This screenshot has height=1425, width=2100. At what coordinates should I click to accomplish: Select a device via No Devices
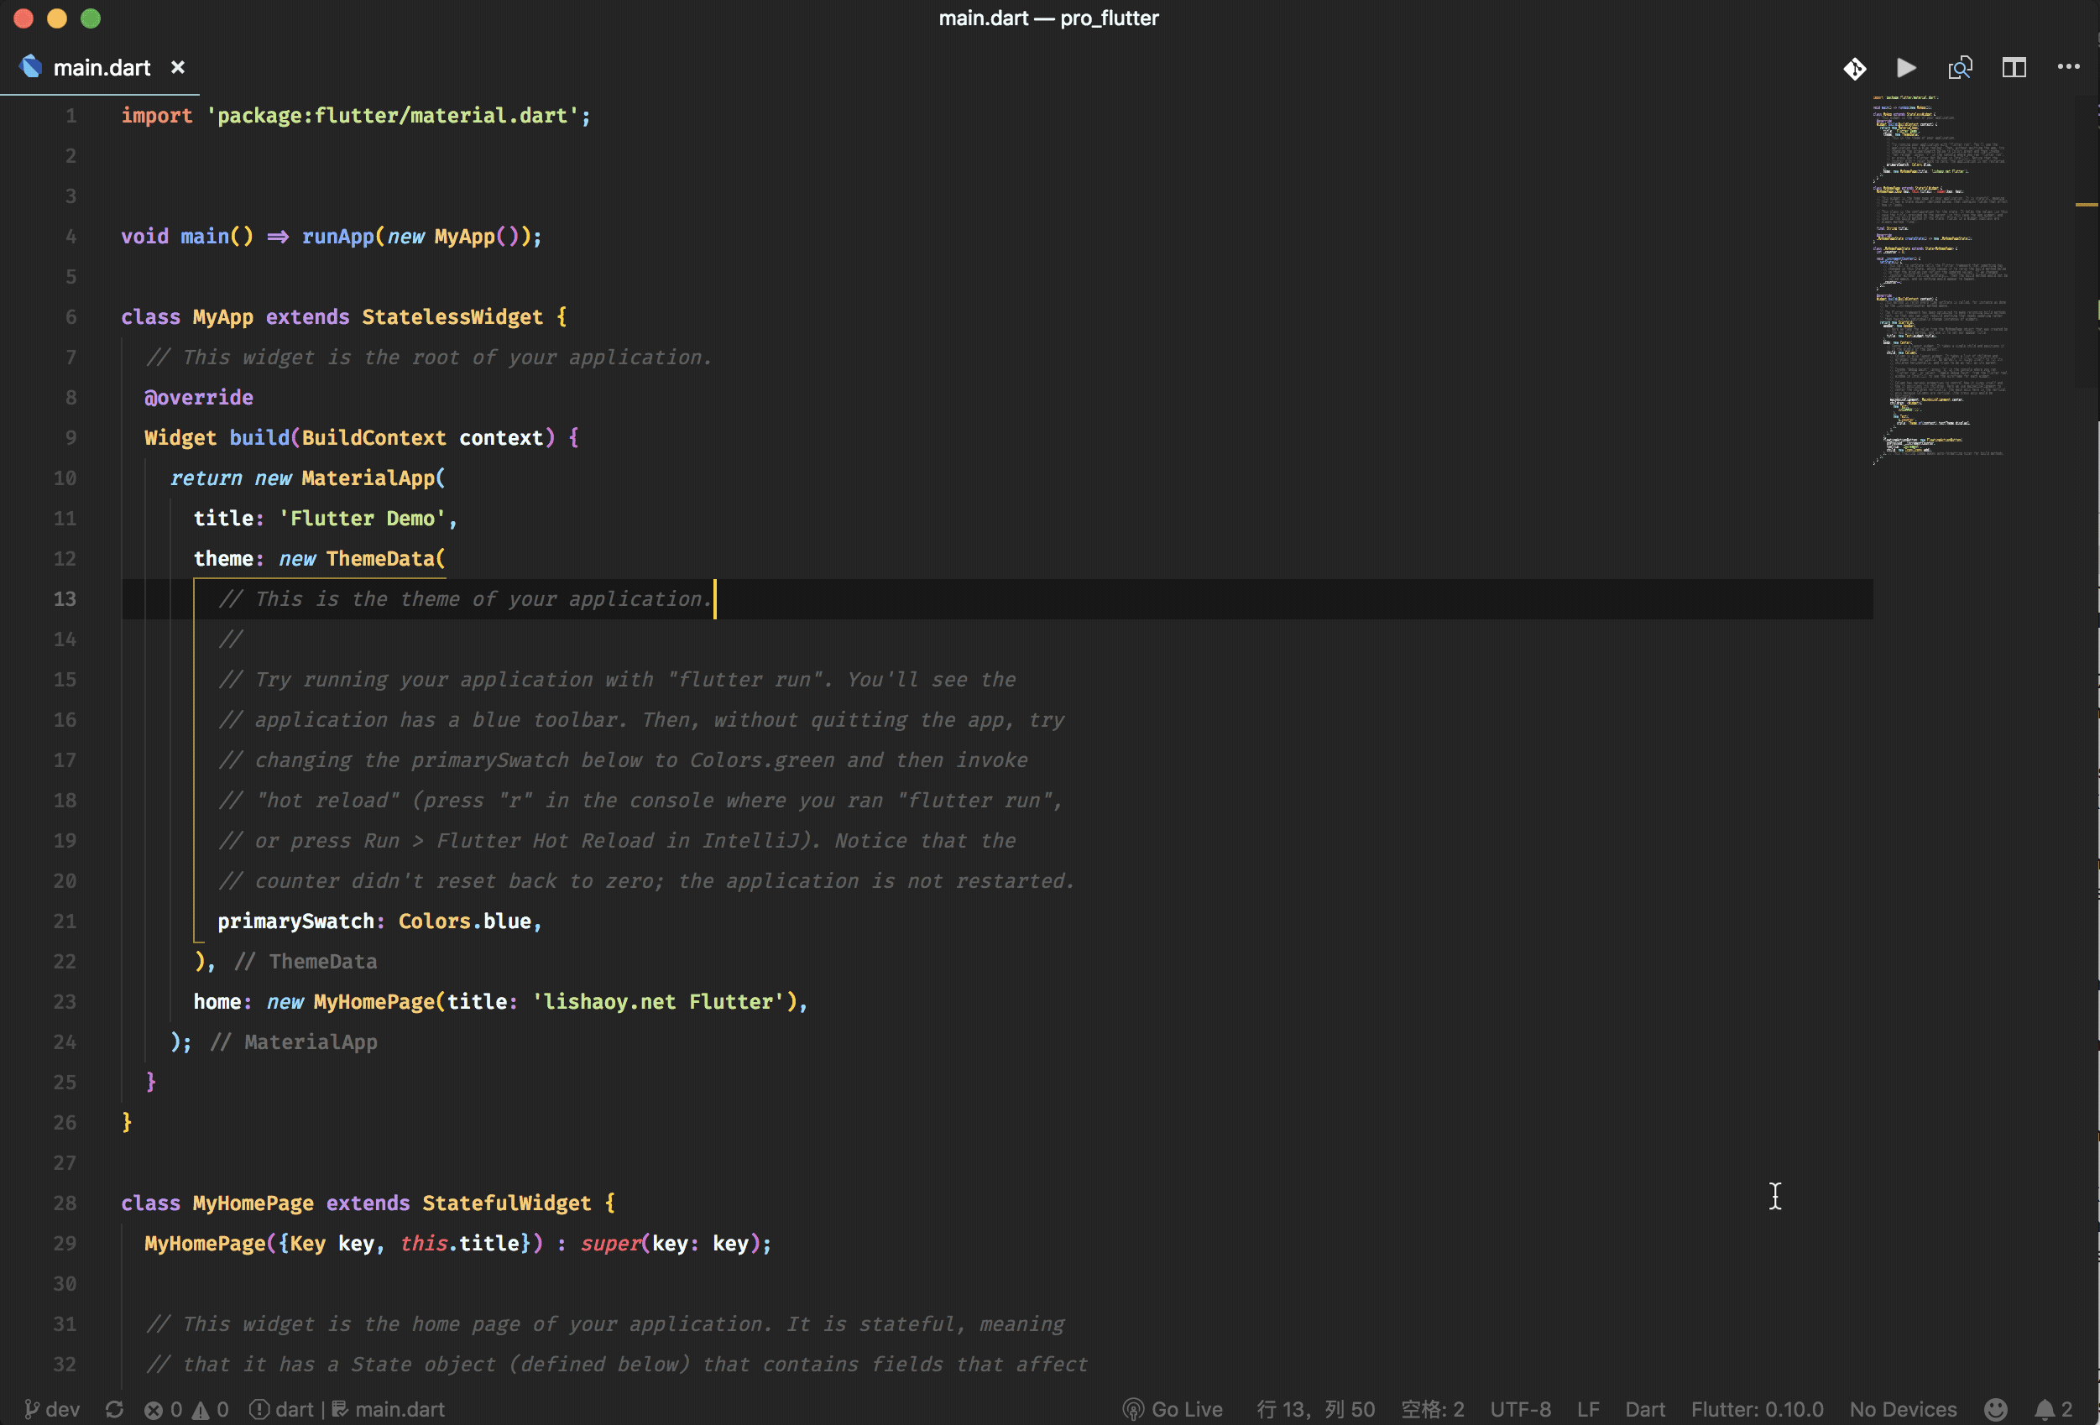(1902, 1409)
